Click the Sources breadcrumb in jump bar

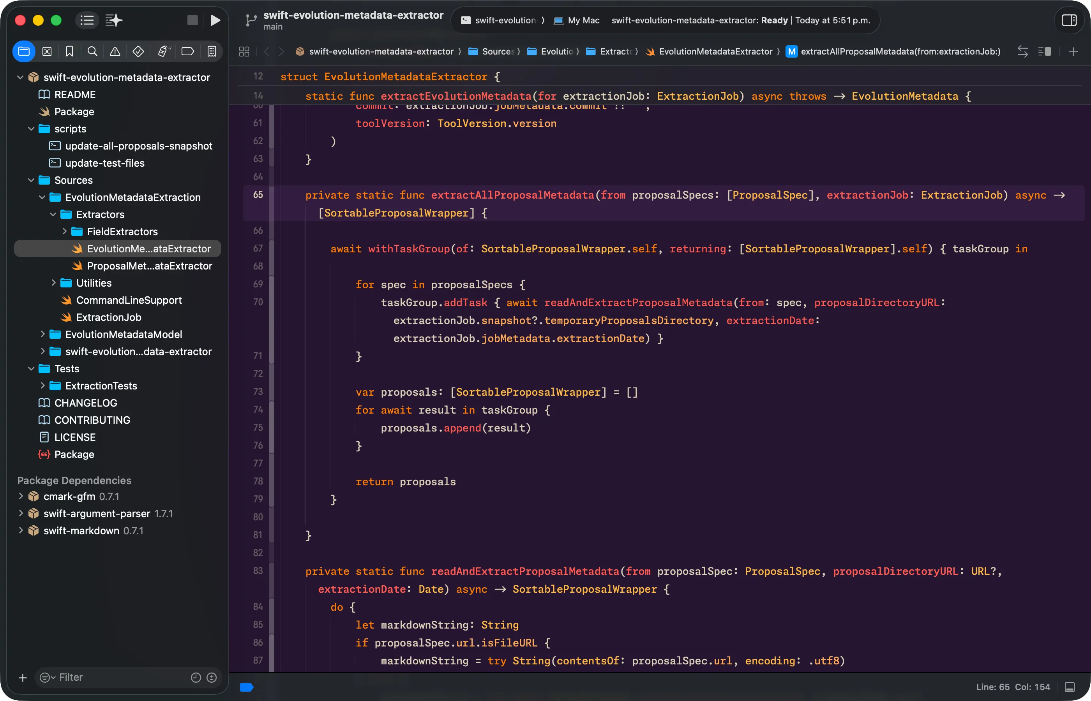[492, 51]
